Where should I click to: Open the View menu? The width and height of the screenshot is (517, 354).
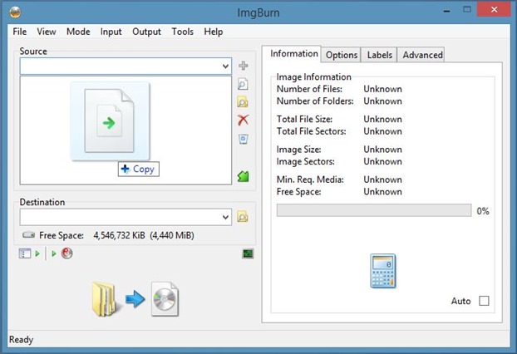pyautogui.click(x=47, y=32)
